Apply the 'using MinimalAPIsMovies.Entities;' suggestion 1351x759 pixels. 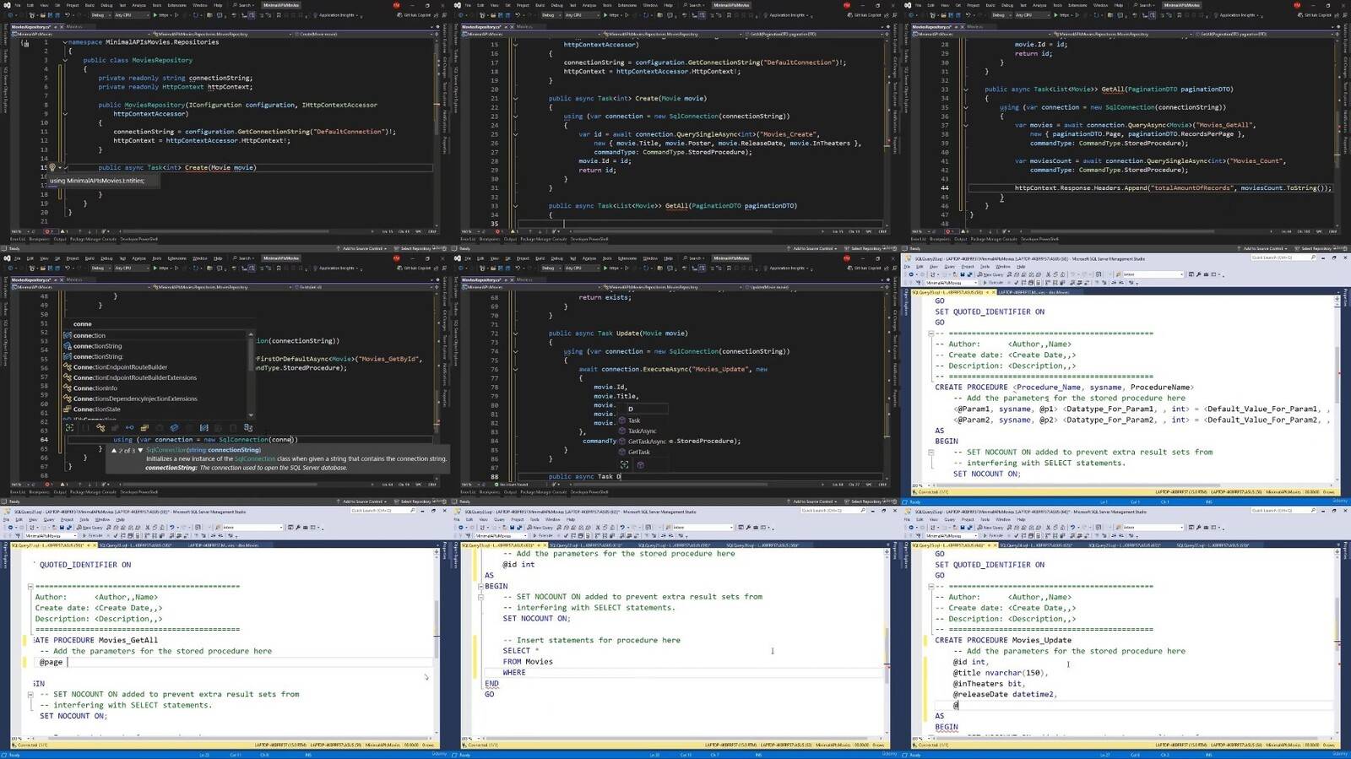click(97, 180)
